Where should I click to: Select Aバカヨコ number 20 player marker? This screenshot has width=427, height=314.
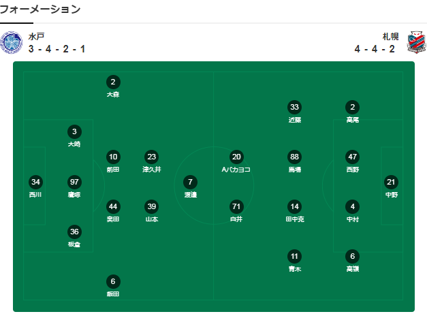pos(236,157)
